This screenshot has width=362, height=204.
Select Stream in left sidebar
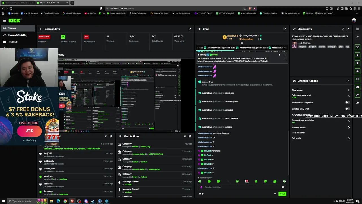(x=18, y=28)
